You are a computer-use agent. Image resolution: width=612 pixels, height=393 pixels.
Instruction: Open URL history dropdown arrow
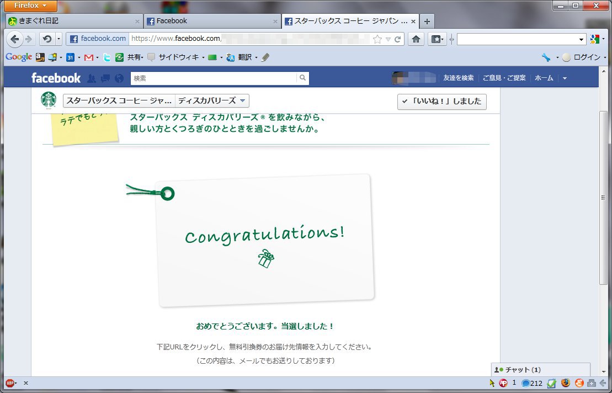388,39
